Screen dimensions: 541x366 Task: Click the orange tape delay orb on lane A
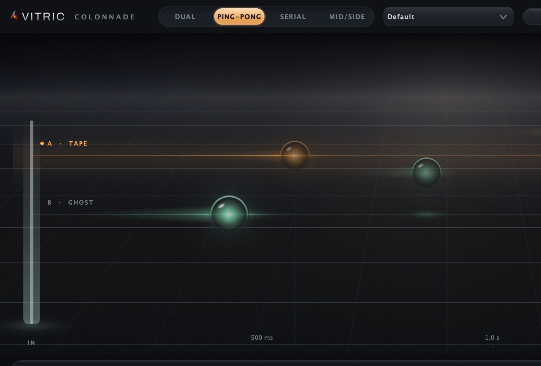click(295, 155)
